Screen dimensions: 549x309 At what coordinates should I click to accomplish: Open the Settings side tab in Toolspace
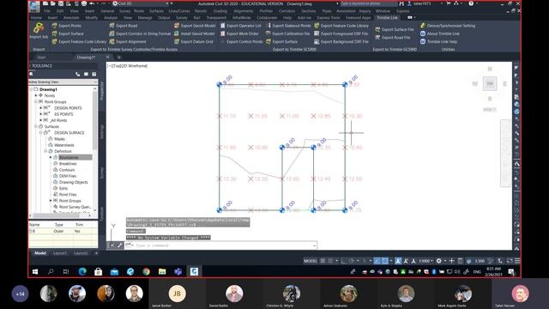click(x=102, y=132)
